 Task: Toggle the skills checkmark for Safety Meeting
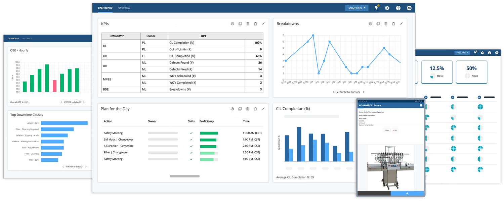click(x=191, y=133)
